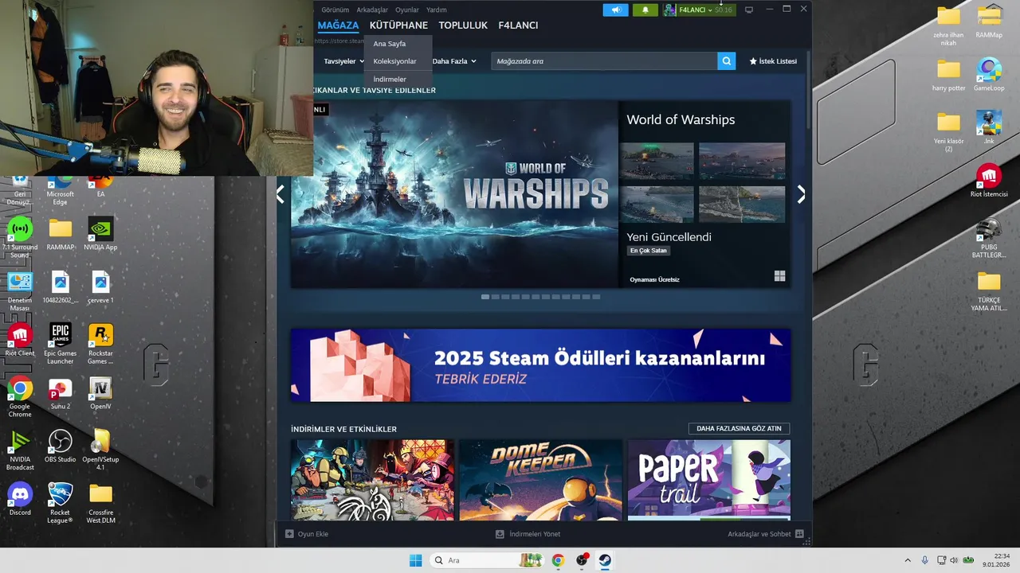1020x573 pixels.
Task: Click Steam icon in the taskbar
Action: (x=605, y=560)
